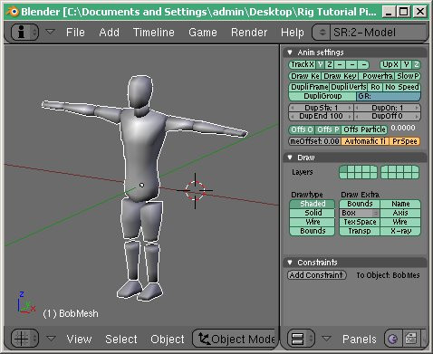Screen dimensions: 433x354
Task: Click the BobMesh object center dot
Action: point(141,185)
